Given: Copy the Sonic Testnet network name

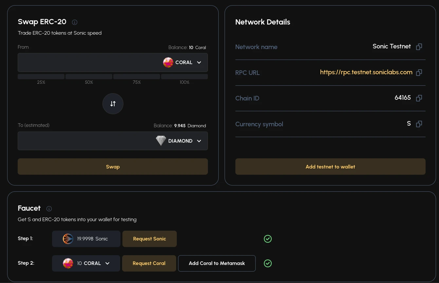Looking at the screenshot, I should pos(419,47).
